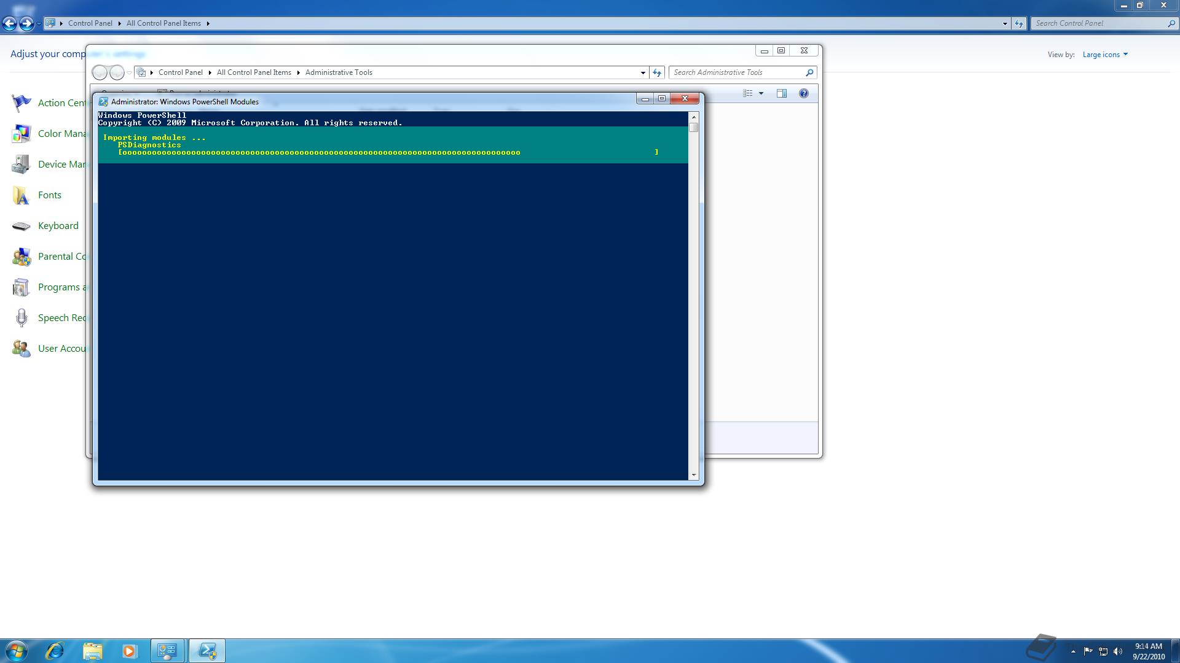Viewport: 1180px width, 663px height.
Task: Open recent pages dropdown in Control Panel window
Action: tap(39, 23)
